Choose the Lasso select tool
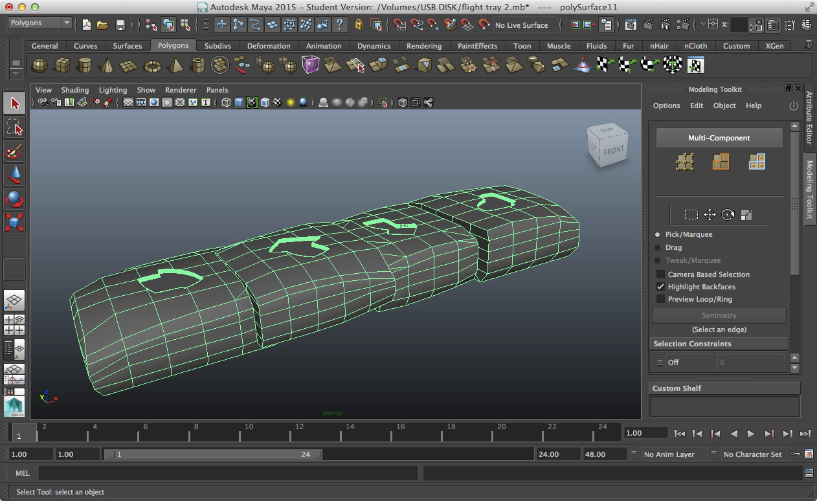Viewport: 817px width, 501px height. point(14,127)
